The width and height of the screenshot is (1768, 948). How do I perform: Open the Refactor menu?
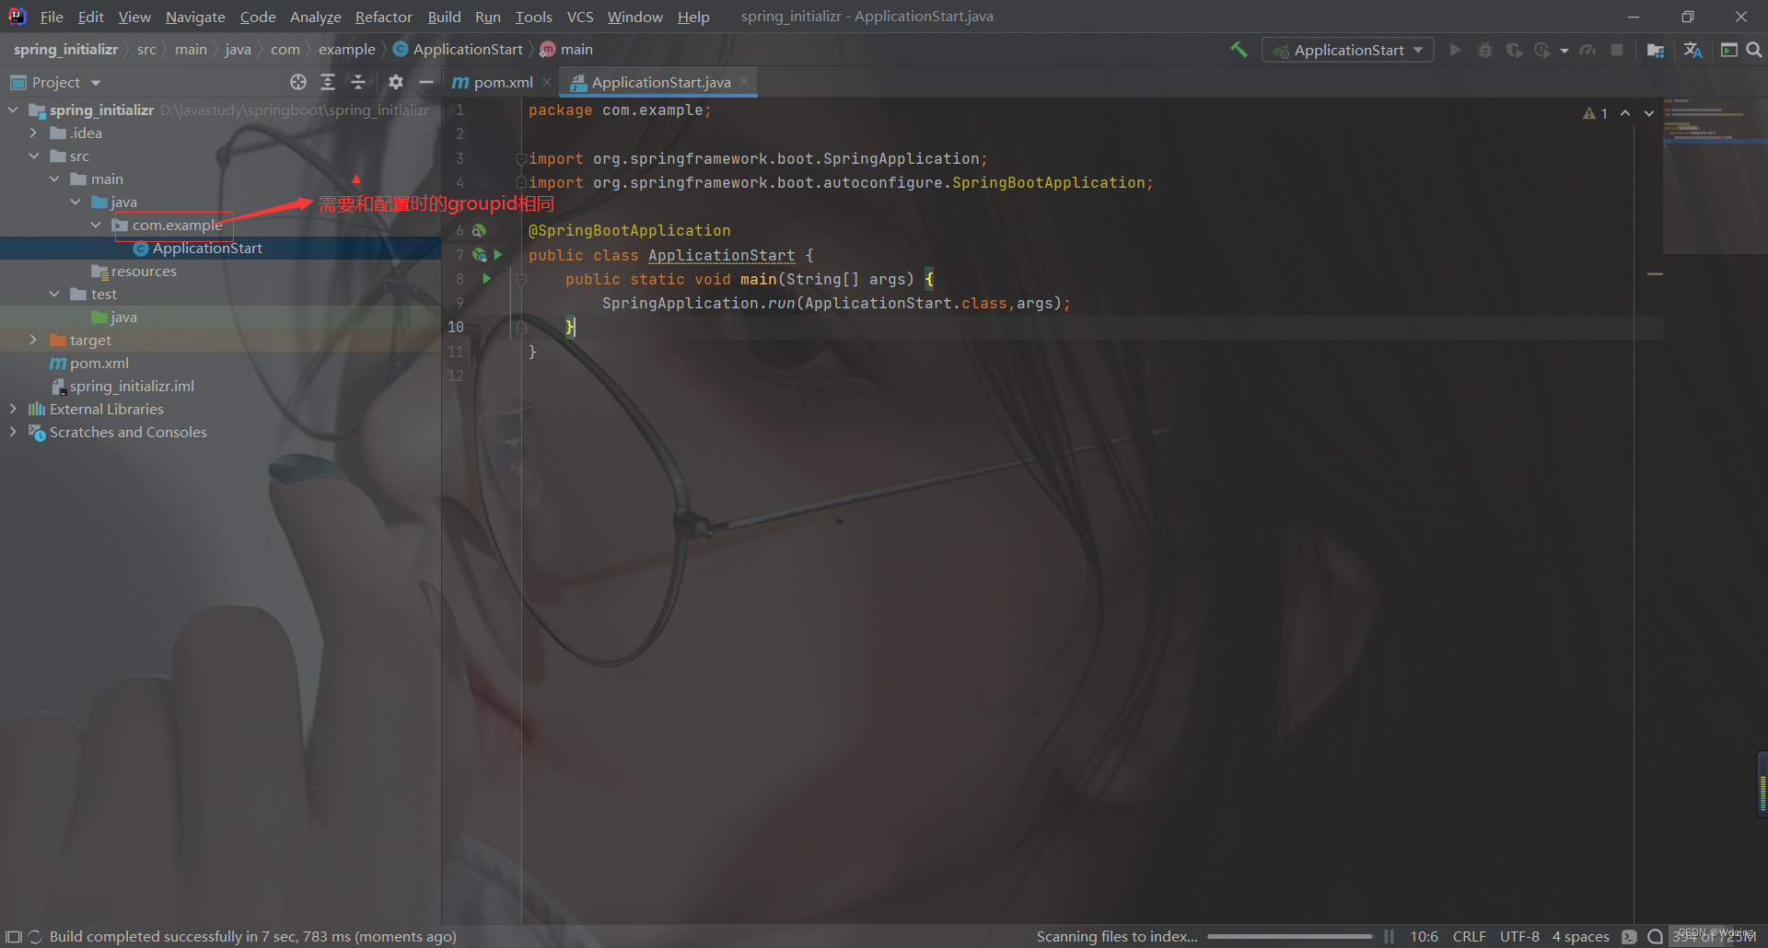[384, 17]
